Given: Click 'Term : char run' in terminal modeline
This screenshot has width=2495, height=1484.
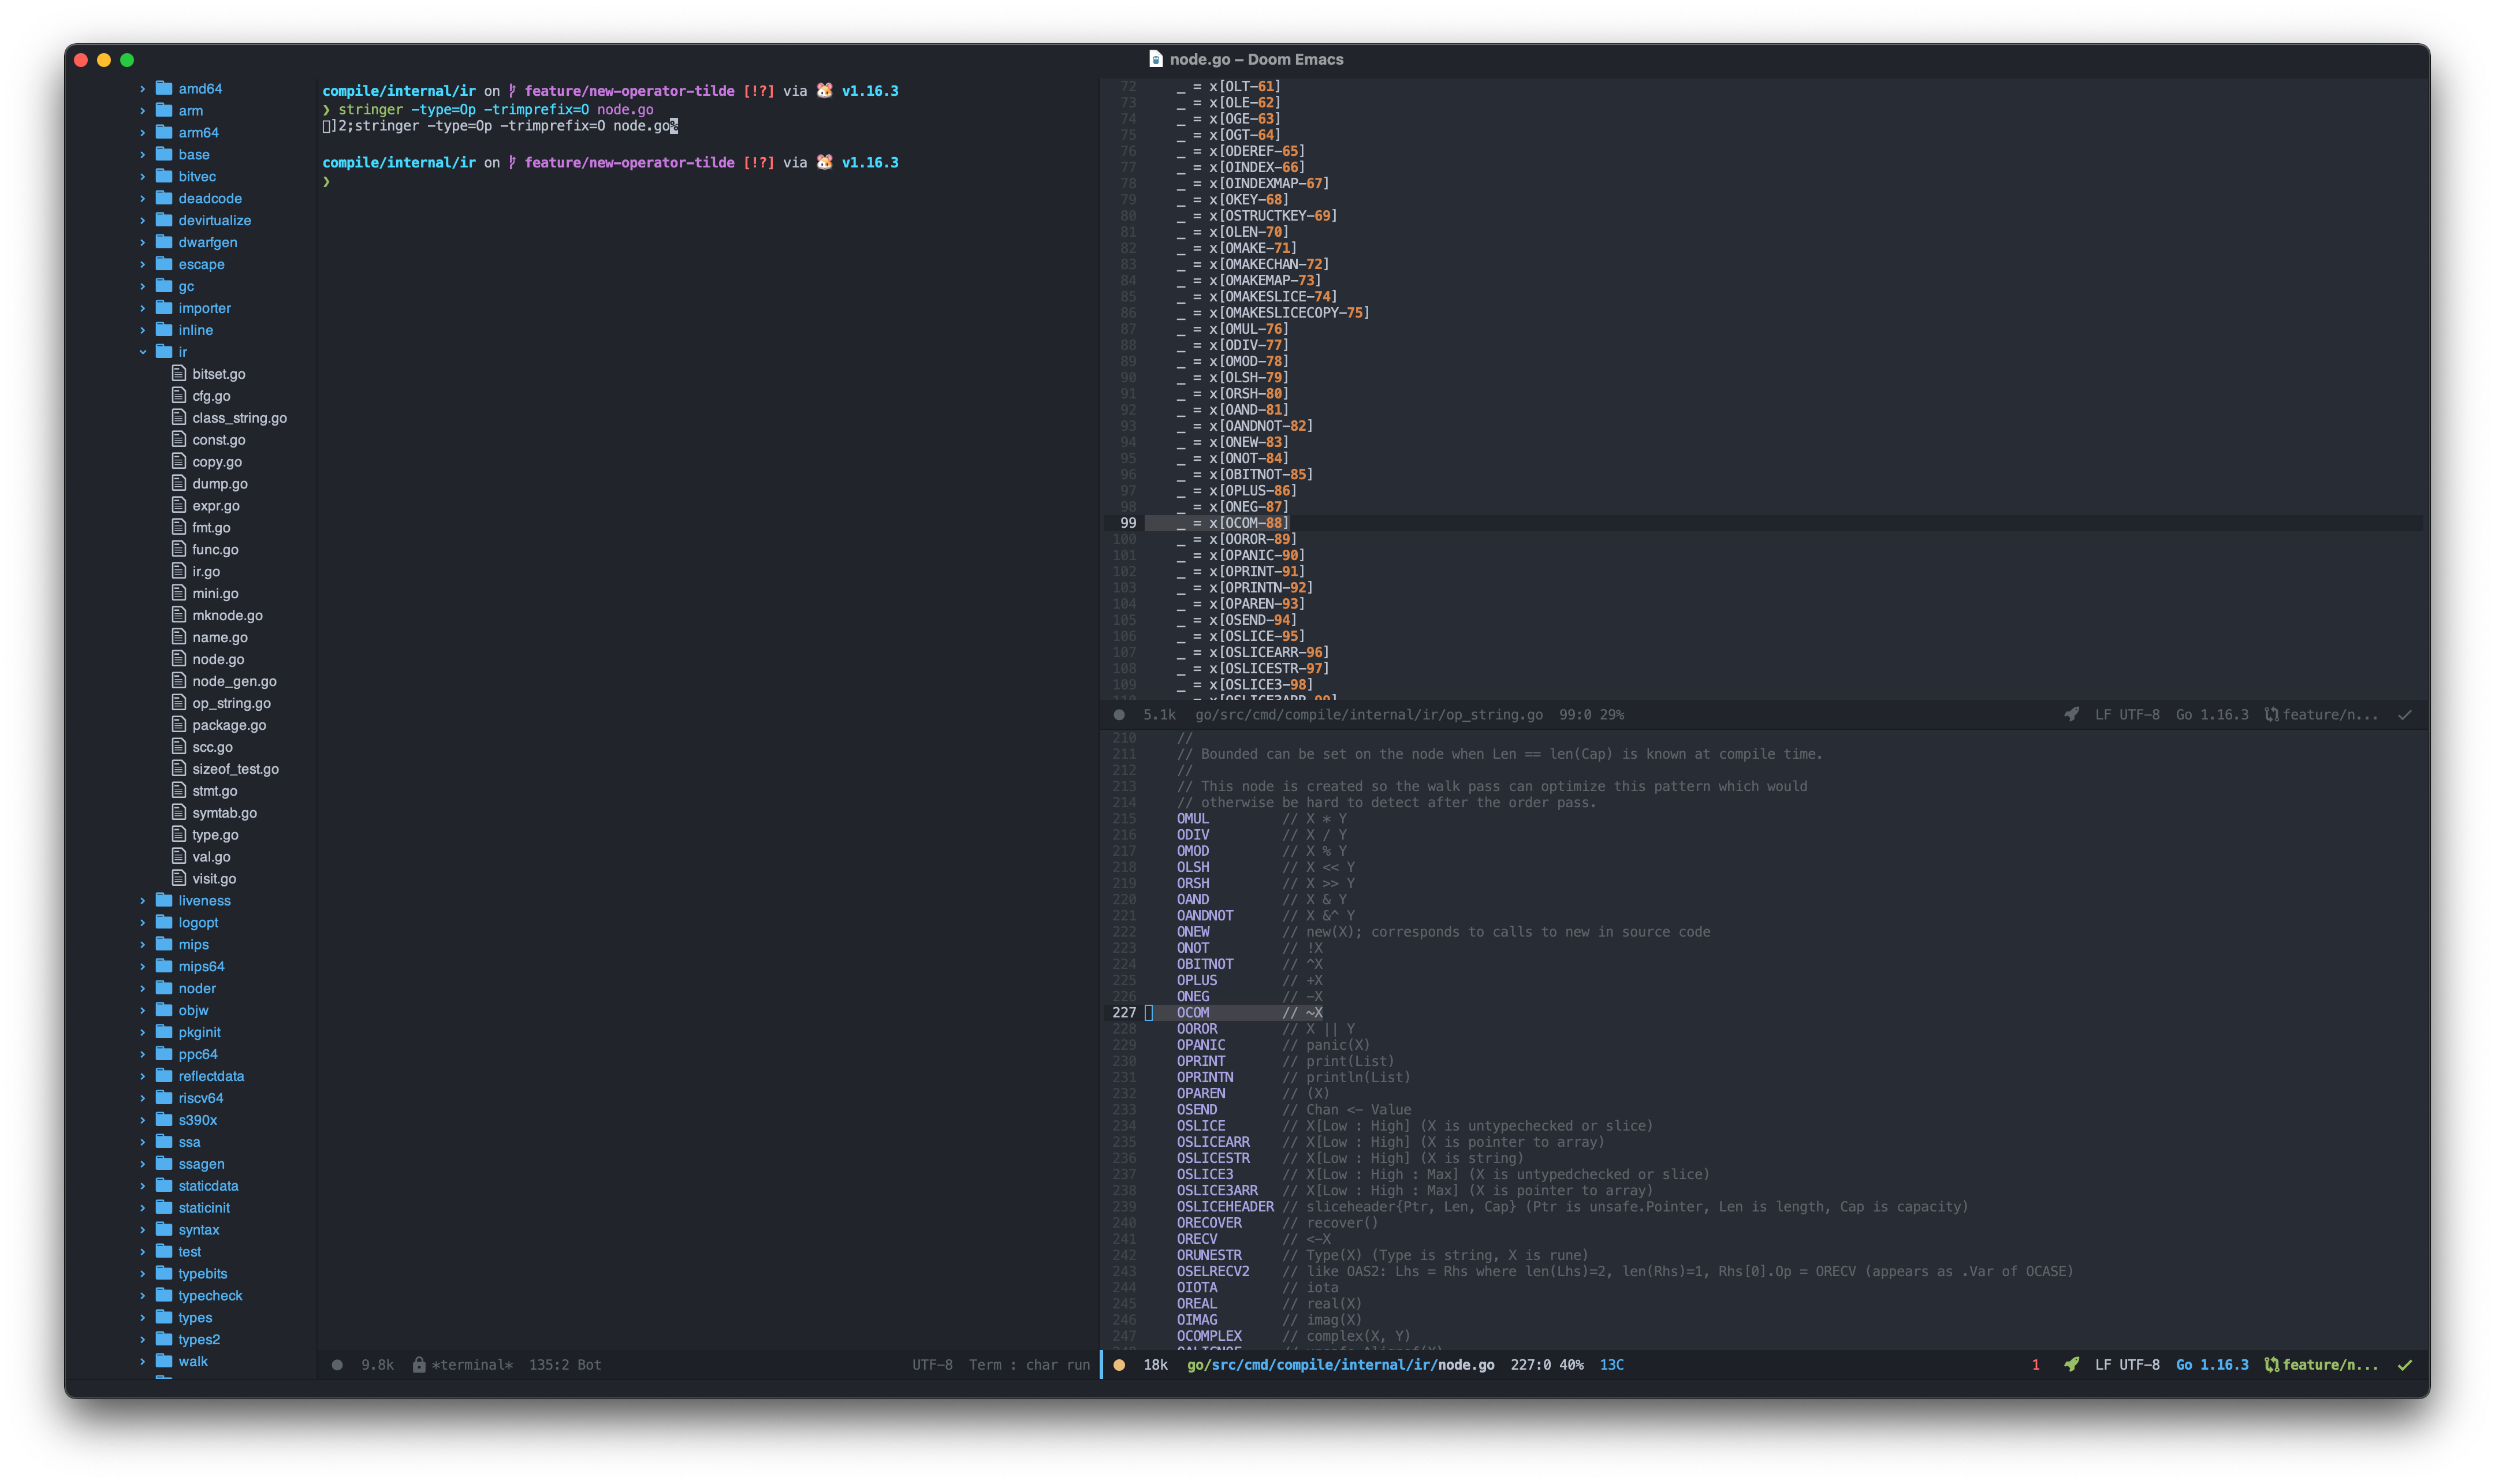Looking at the screenshot, I should pos(1029,1365).
